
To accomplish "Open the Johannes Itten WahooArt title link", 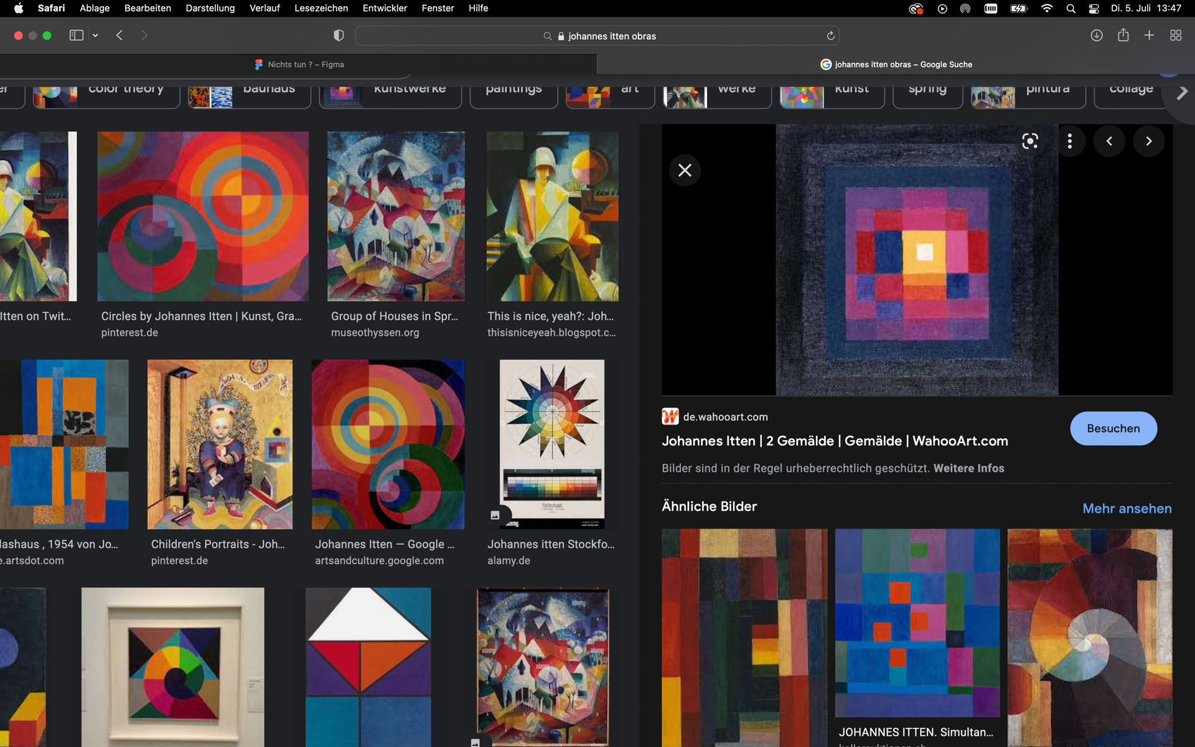I will [835, 441].
